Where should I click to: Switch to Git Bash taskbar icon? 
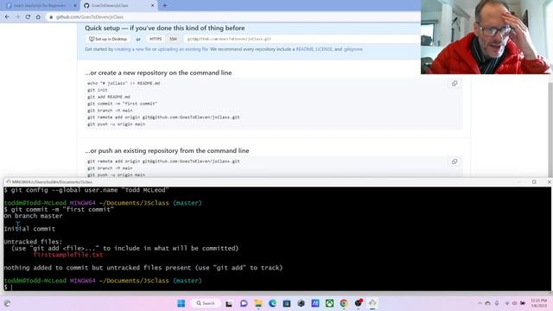click(x=372, y=303)
